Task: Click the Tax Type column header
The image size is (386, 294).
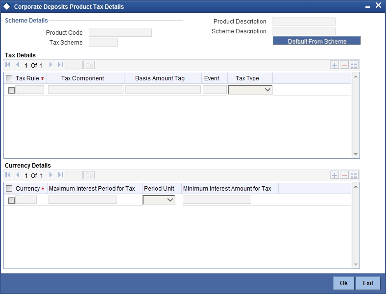Action: click(x=250, y=78)
